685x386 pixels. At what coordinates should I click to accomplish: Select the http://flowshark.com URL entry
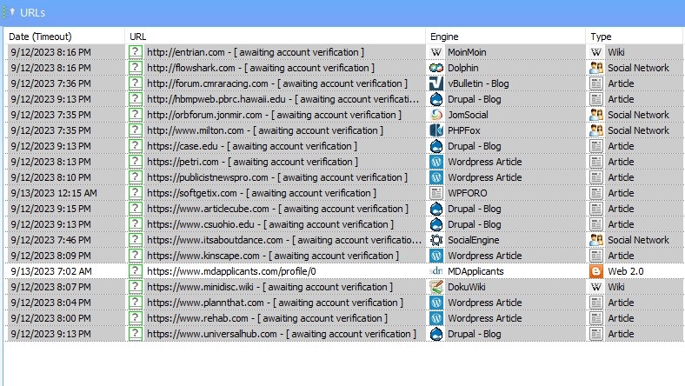point(261,68)
